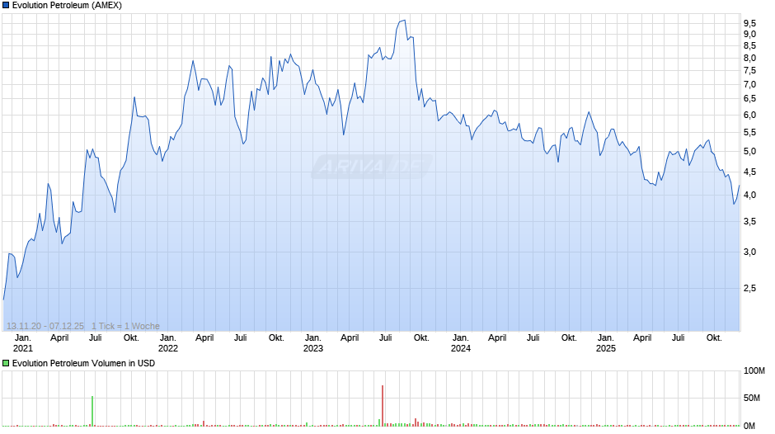
Task: Click the 'Jan. 2021' time axis label
Action: (x=23, y=343)
